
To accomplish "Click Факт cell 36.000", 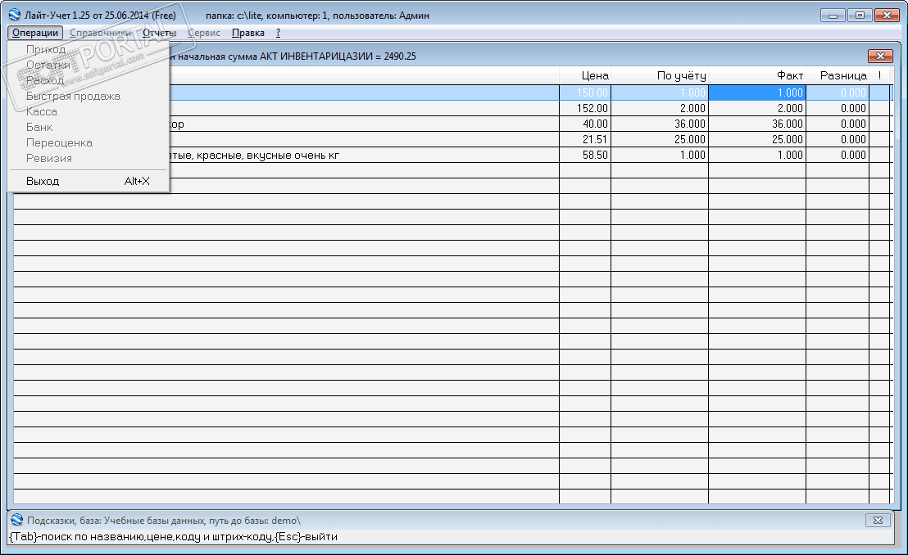I will [x=757, y=124].
